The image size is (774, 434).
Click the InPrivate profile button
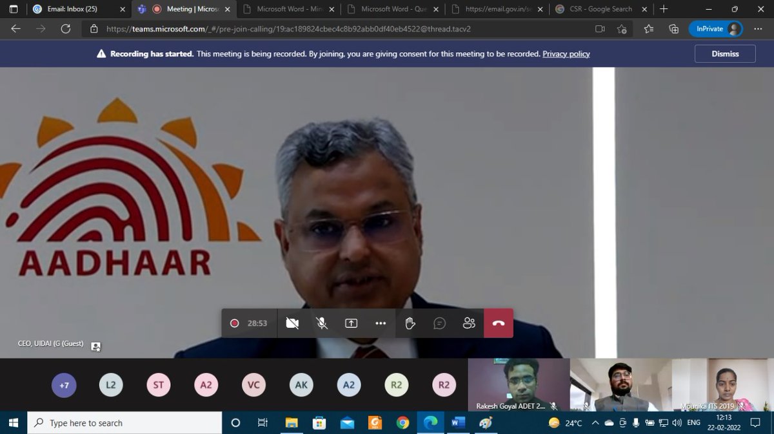point(716,29)
